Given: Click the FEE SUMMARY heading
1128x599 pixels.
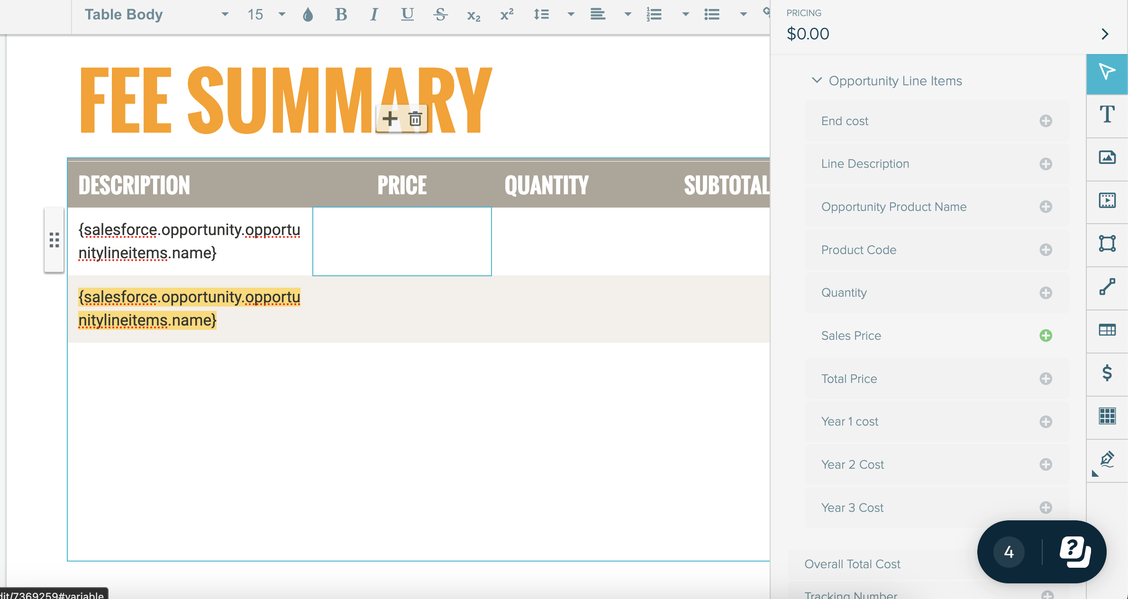Looking at the screenshot, I should (286, 100).
